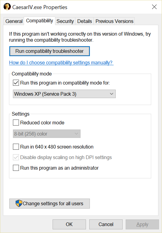Image resolution: width=162 pixels, height=233 pixels.
Task: Click the CaesarIV.exe title bar icon
Action: pyautogui.click(x=7, y=7)
